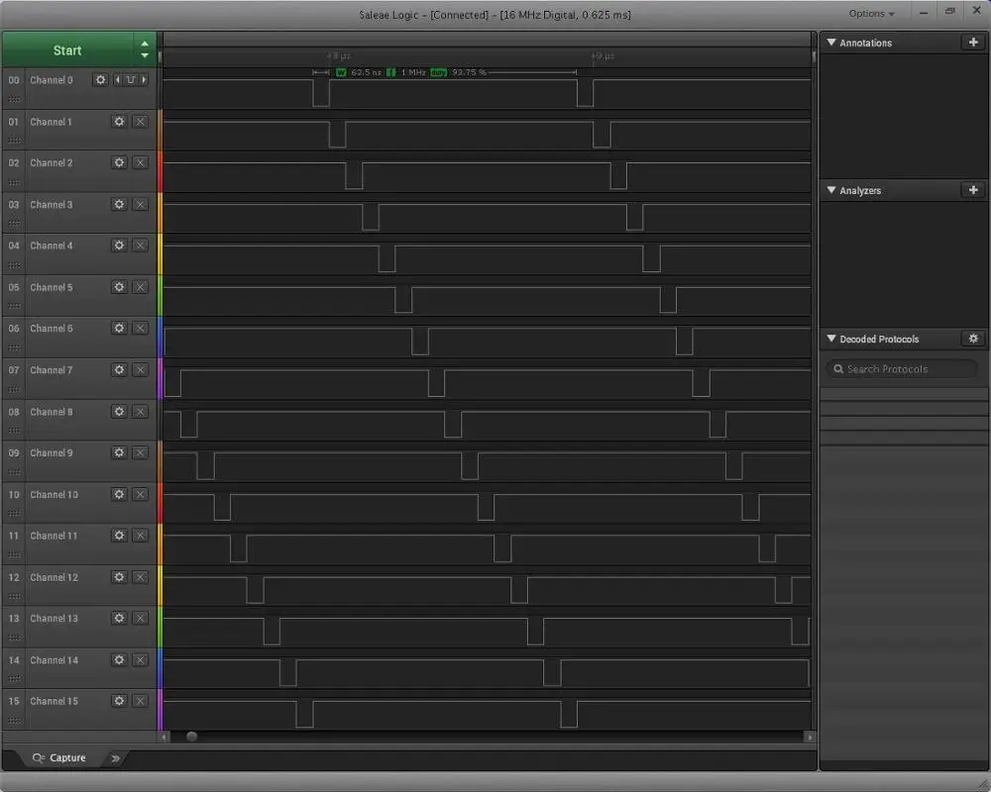Remove Channel 13 with its X button
Viewport: 991px width, 792px height.
(141, 618)
